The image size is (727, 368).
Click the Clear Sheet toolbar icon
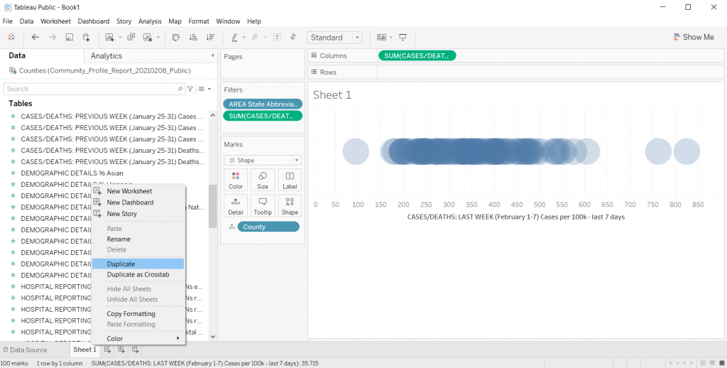[148, 37]
